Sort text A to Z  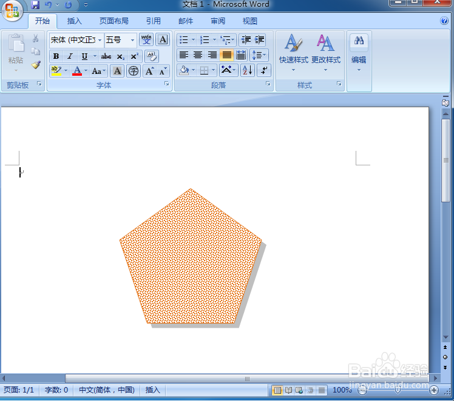click(x=248, y=70)
